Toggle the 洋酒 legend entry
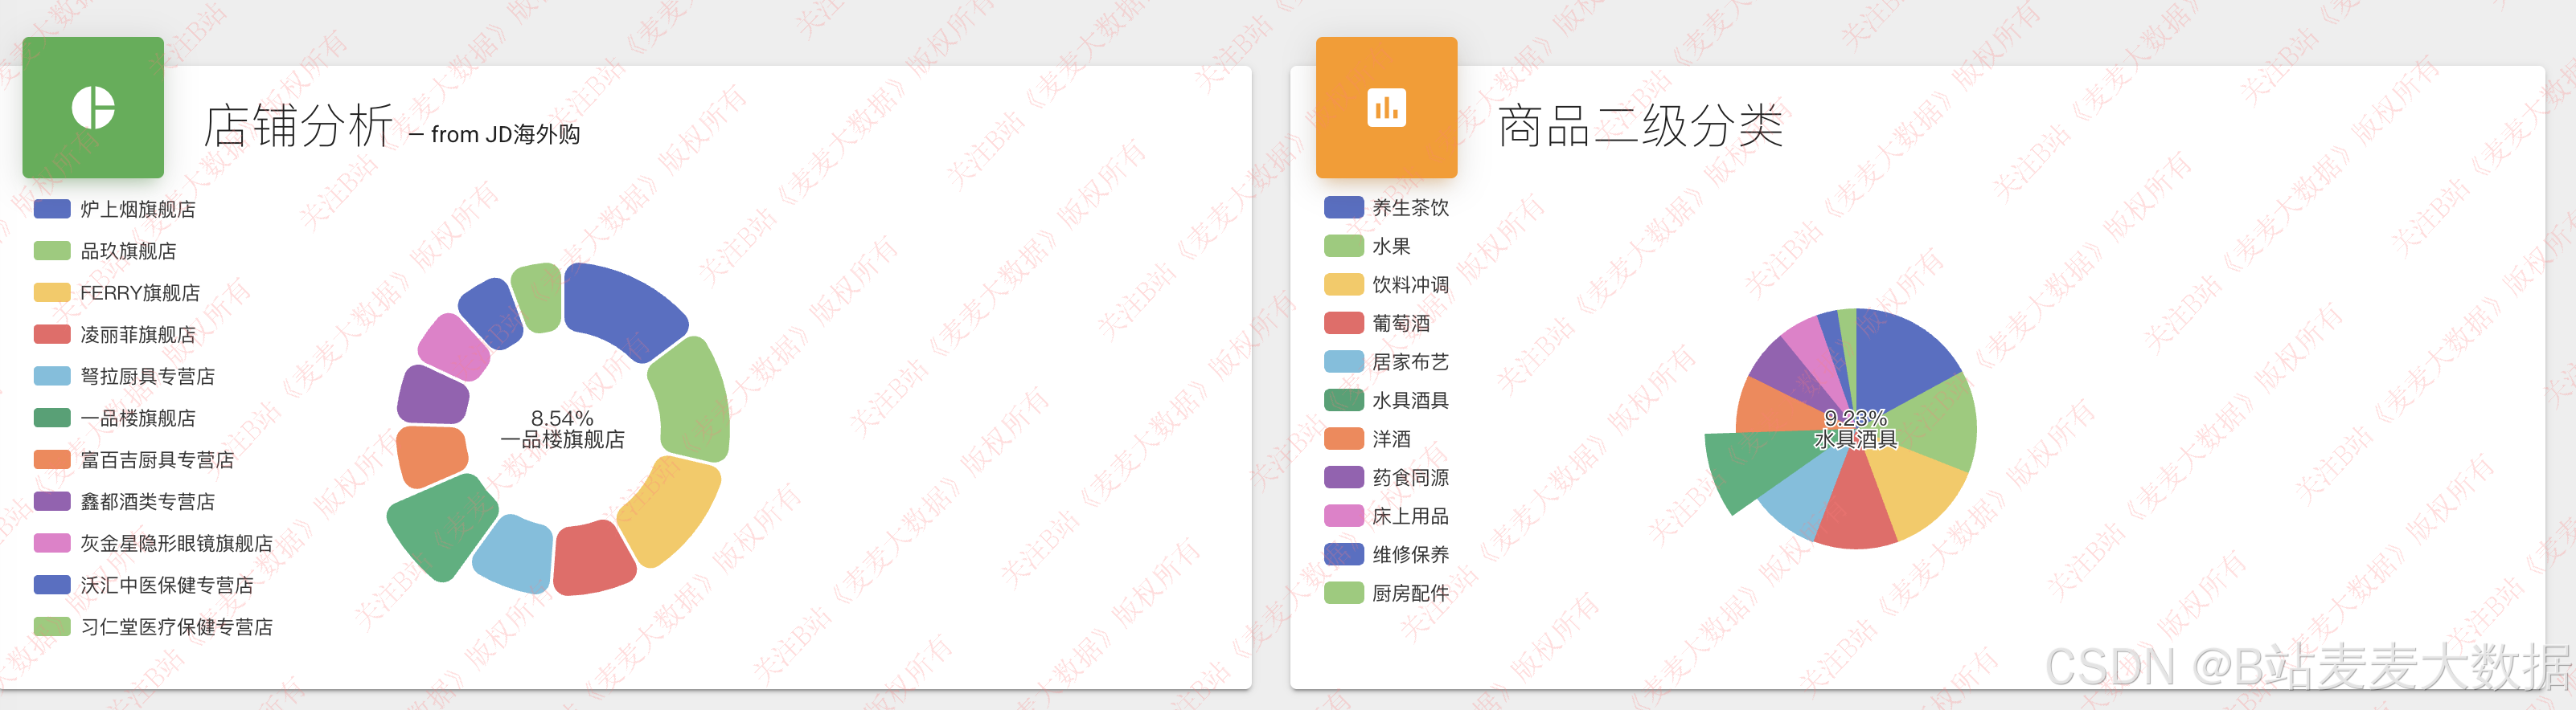This screenshot has width=2576, height=710. coord(1367,439)
